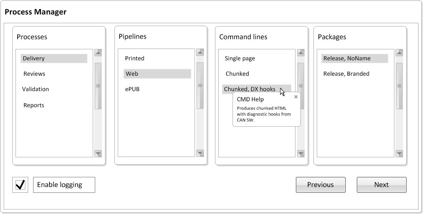The height and width of the screenshot is (214, 423).
Task: Click the Command lines scroll-down arrow
Action: pyautogui.click(x=301, y=154)
